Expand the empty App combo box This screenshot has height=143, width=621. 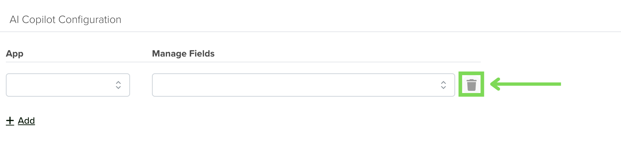point(68,85)
